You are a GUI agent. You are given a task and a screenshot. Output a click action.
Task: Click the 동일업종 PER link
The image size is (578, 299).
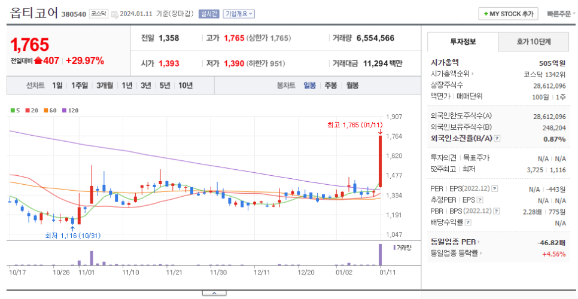click(x=455, y=242)
